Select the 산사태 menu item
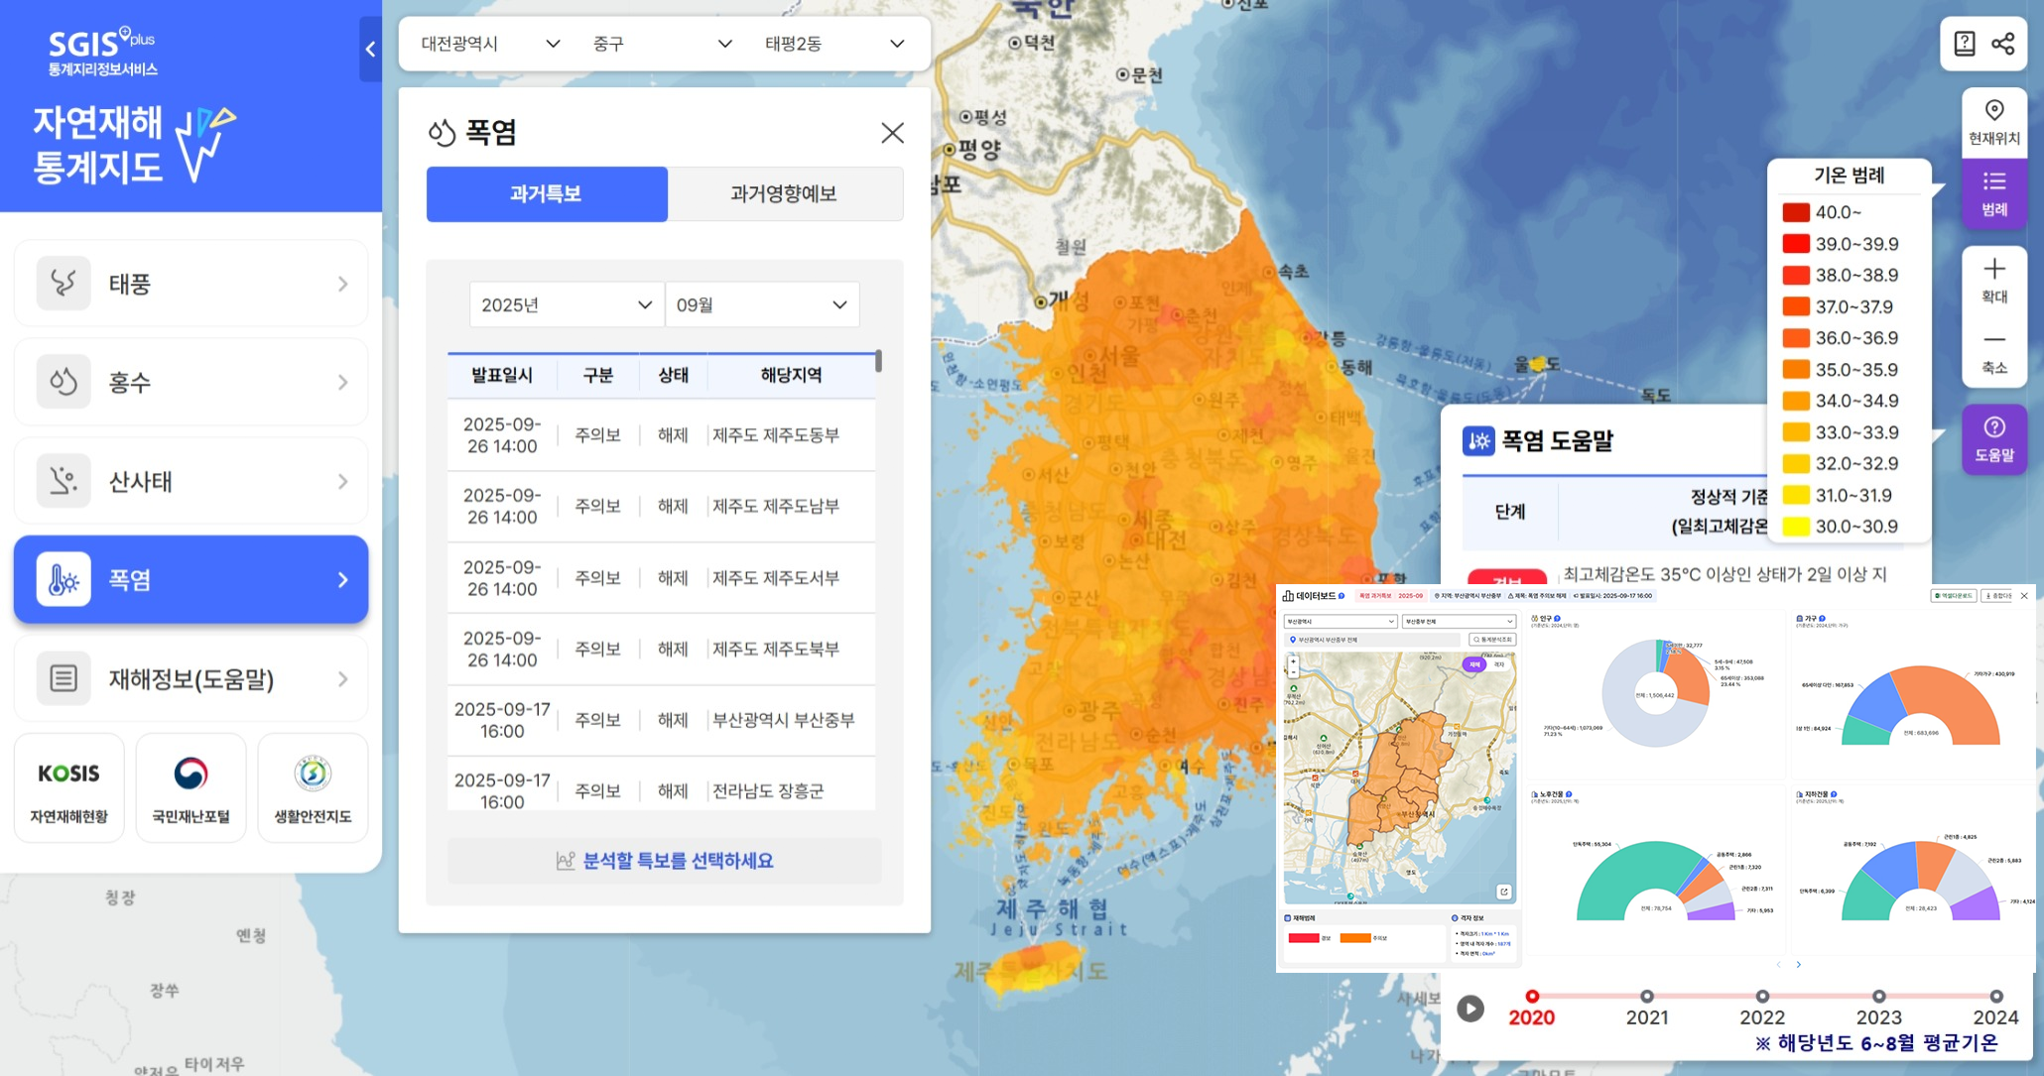This screenshot has width=2044, height=1076. [191, 481]
